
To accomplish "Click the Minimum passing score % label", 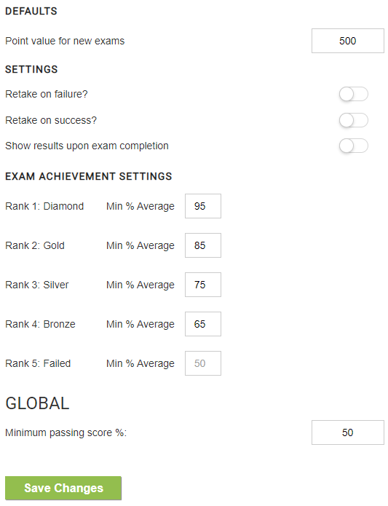I will (x=66, y=432).
